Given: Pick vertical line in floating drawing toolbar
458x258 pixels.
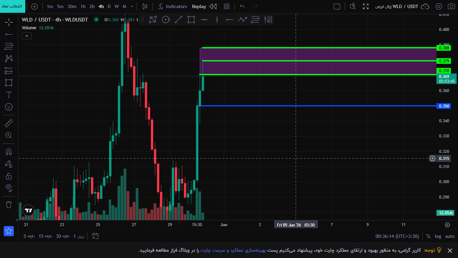Looking at the screenshot, I should [217, 19].
